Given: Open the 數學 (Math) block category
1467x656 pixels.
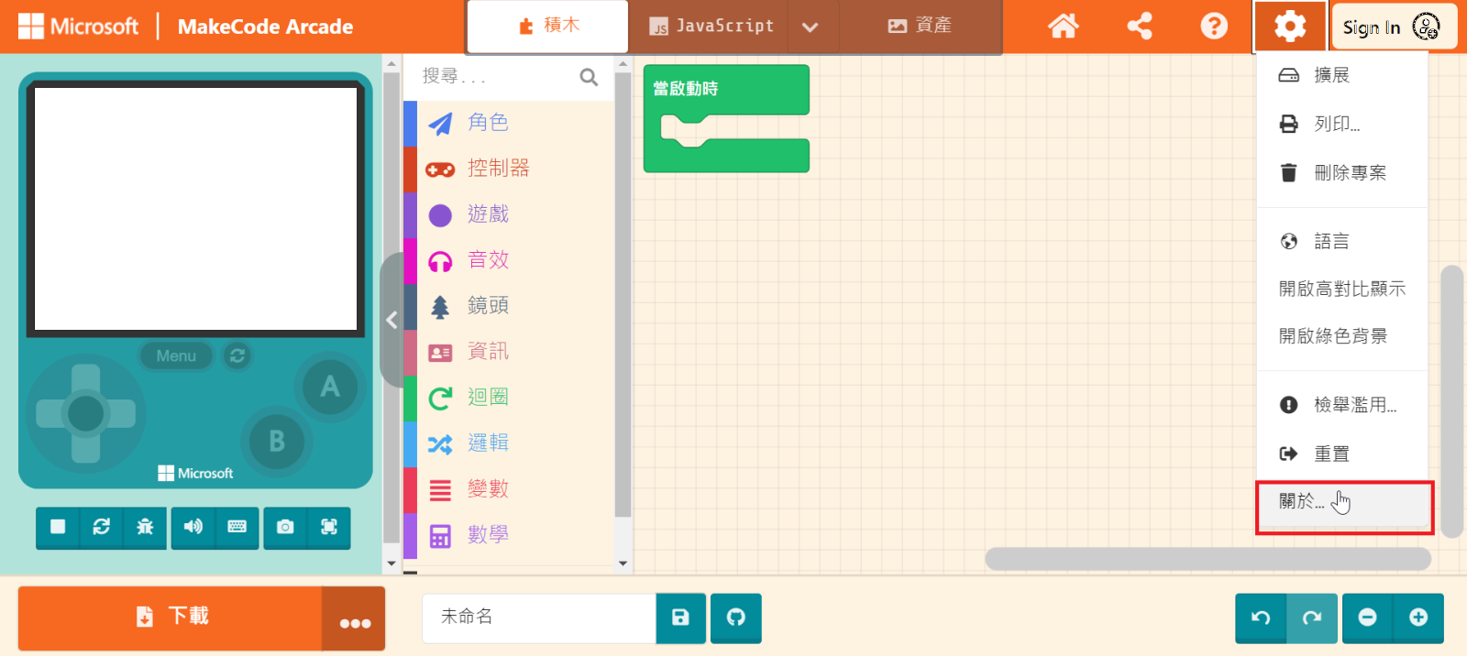Looking at the screenshot, I should click(508, 535).
